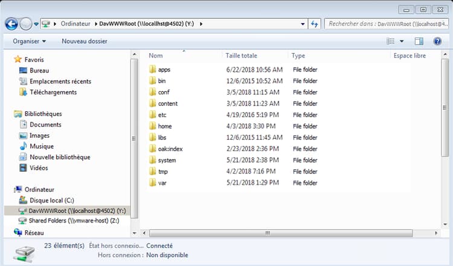The width and height of the screenshot is (453, 266).
Task: Click the greyed Forward navigation button
Action: point(26,24)
